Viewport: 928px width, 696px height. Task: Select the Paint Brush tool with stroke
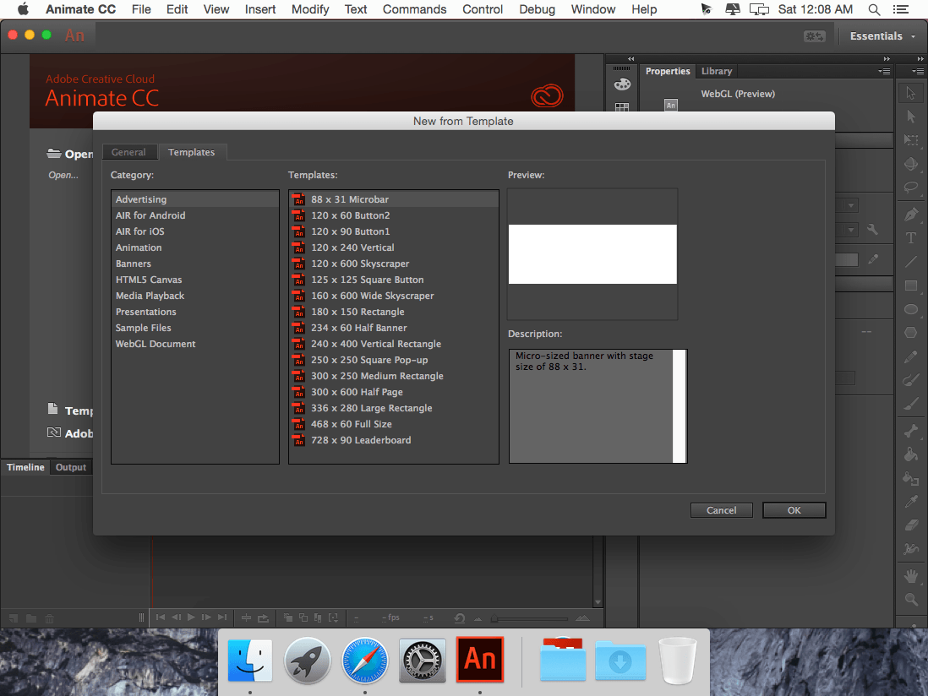click(911, 380)
